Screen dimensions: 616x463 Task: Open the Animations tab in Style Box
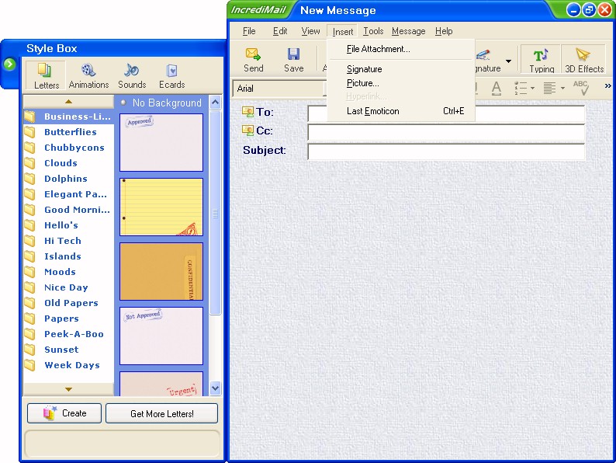[x=88, y=71]
